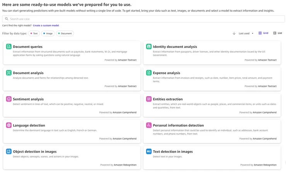Click the Identity document analysis icon
Viewport: 286px width, 172px height.
[149, 46]
